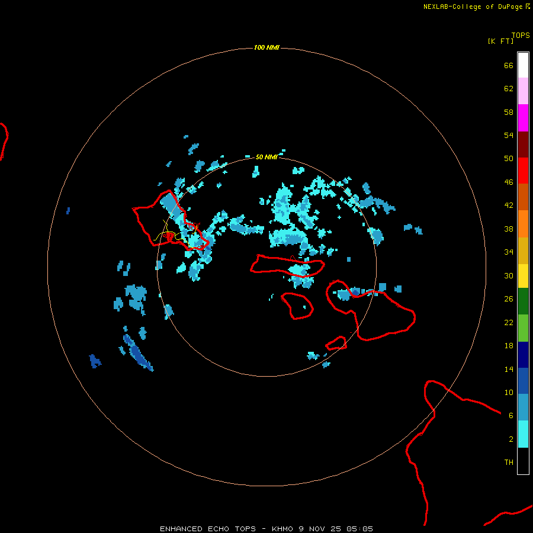Click the legend value 10
This screenshot has height=533, width=533.
[509, 392]
